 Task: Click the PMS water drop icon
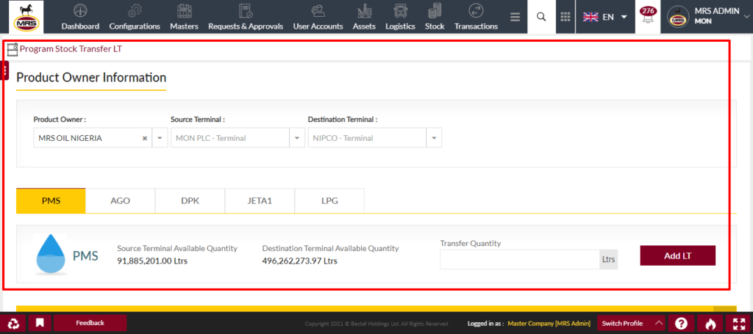coord(51,255)
